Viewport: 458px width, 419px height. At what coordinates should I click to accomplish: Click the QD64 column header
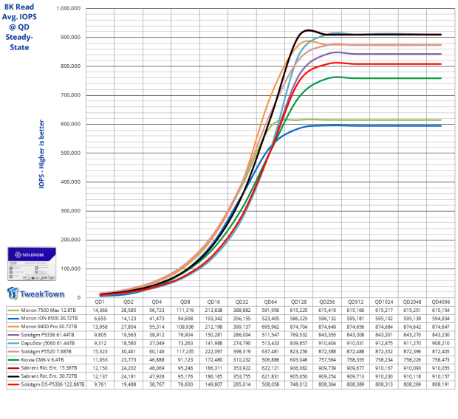tap(270, 302)
